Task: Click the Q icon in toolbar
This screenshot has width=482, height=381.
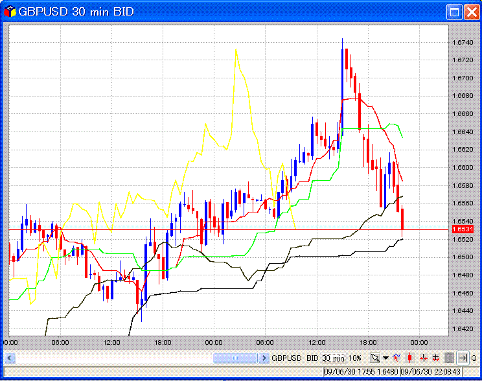Action: click(x=474, y=358)
